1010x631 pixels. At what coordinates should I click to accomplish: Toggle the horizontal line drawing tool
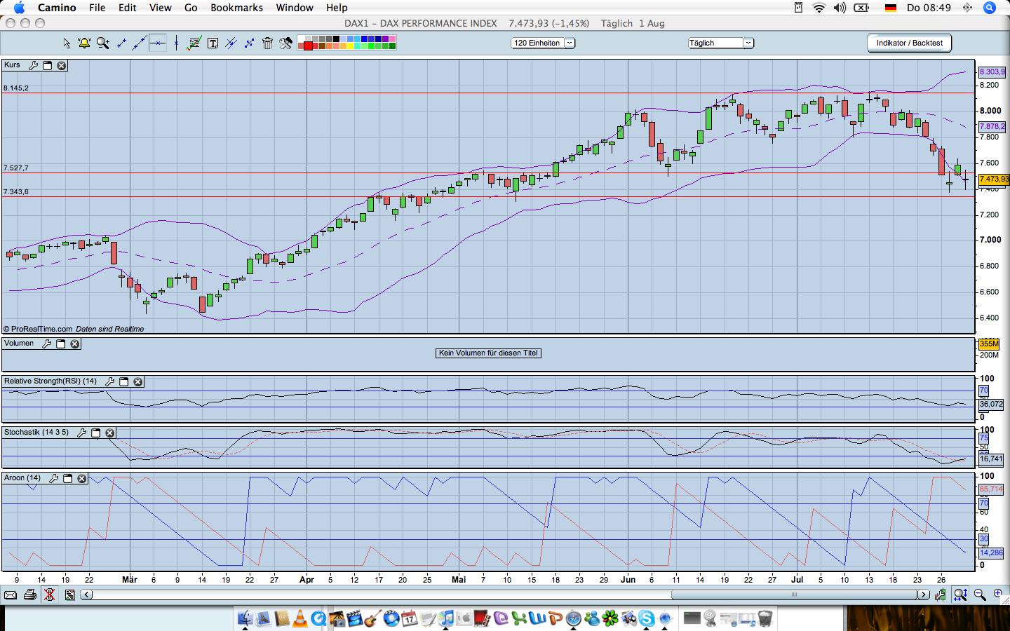[158, 43]
